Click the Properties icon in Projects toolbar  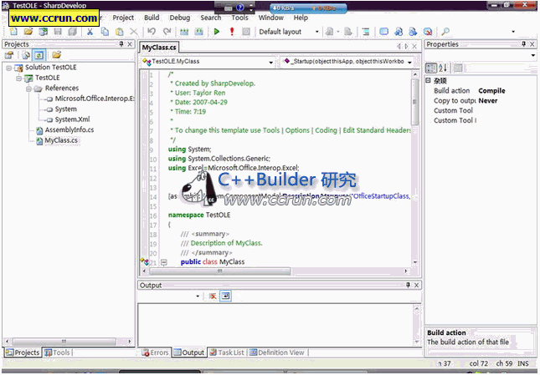pyautogui.click(x=9, y=55)
